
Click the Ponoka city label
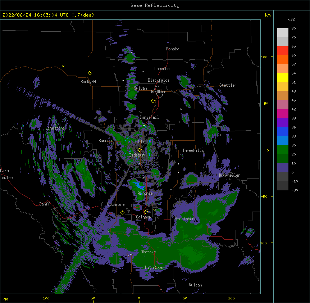point(173,49)
